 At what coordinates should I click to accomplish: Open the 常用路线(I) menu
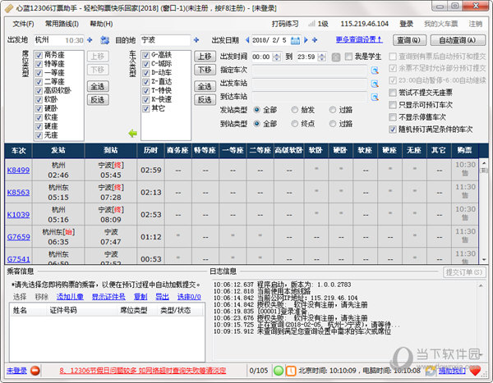pyautogui.click(x=62, y=24)
